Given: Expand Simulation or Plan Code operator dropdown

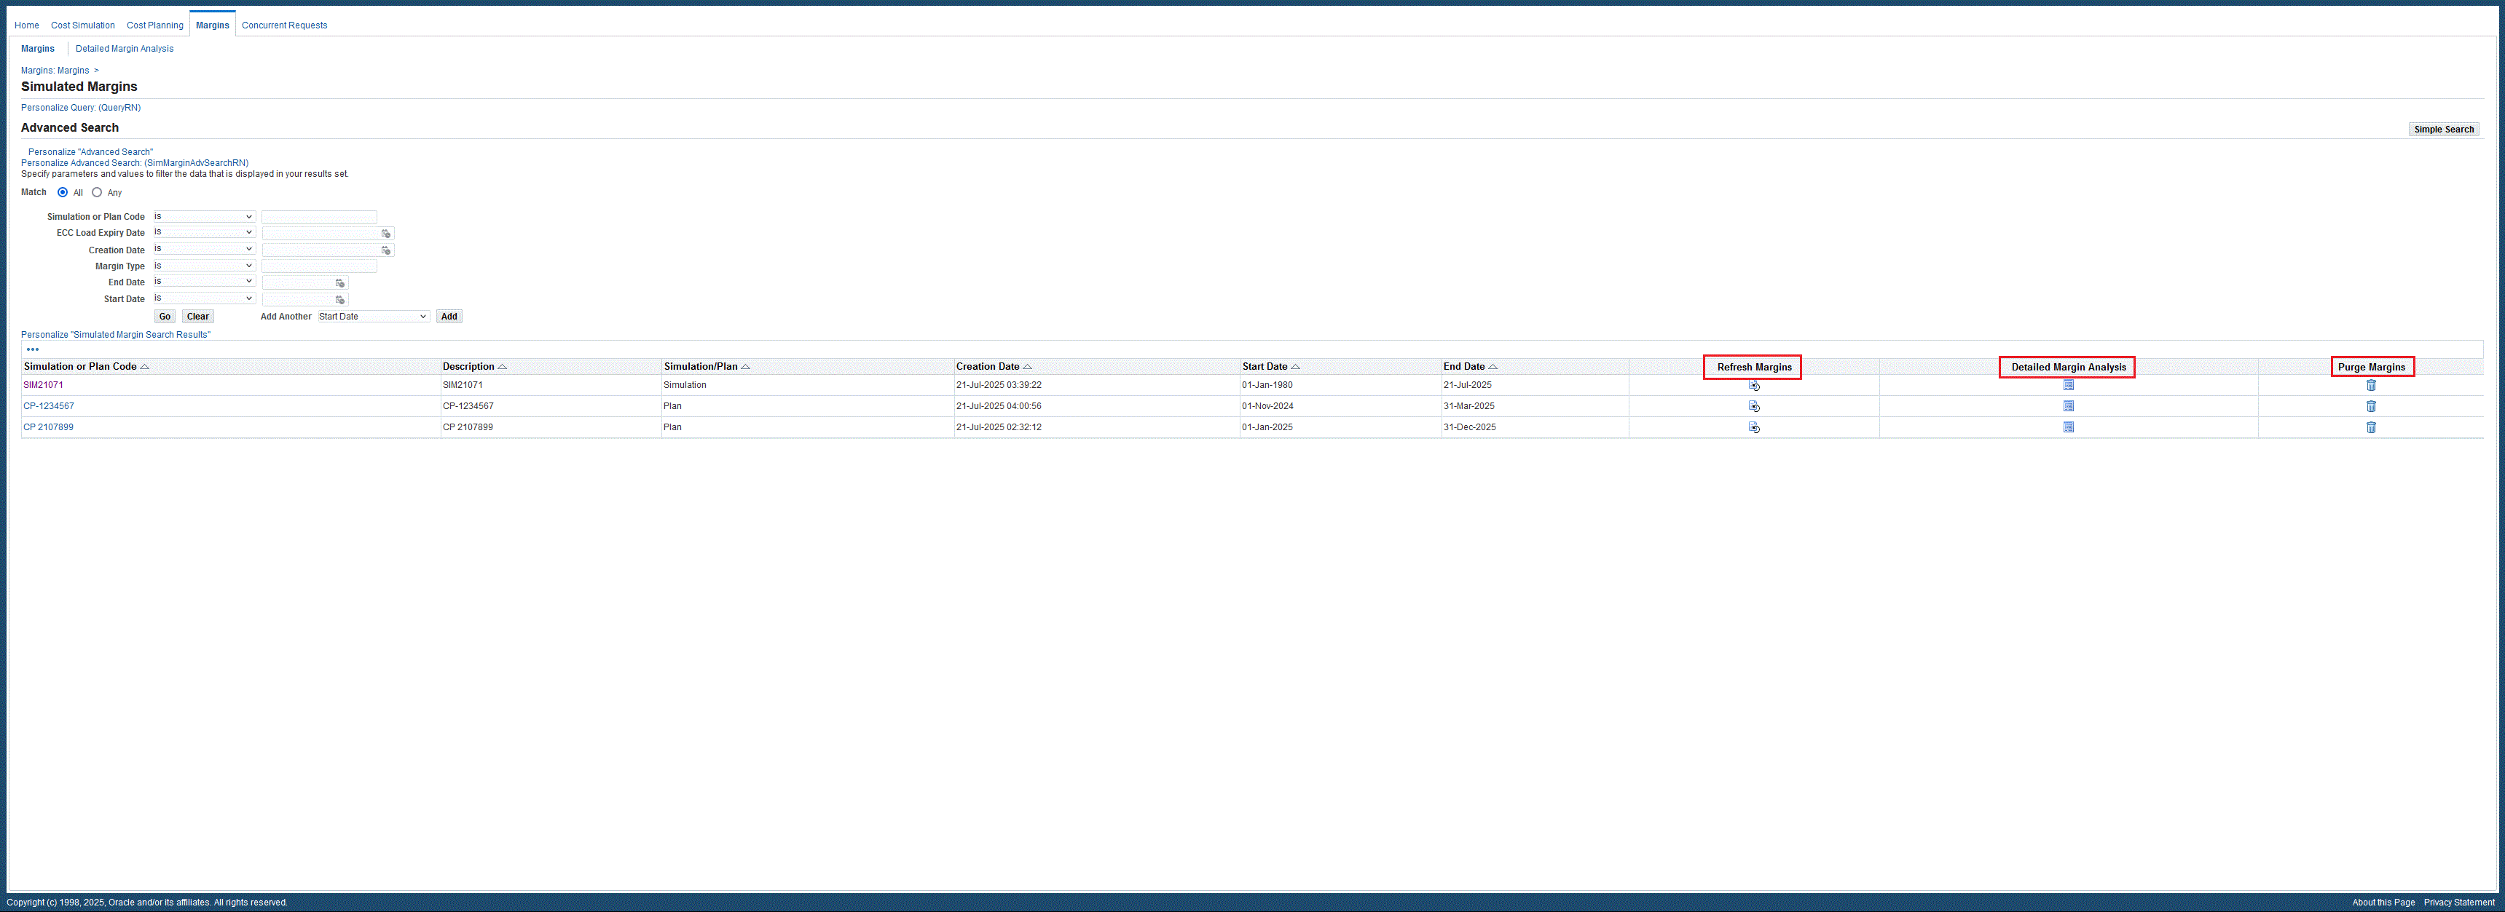Looking at the screenshot, I should coord(204,217).
